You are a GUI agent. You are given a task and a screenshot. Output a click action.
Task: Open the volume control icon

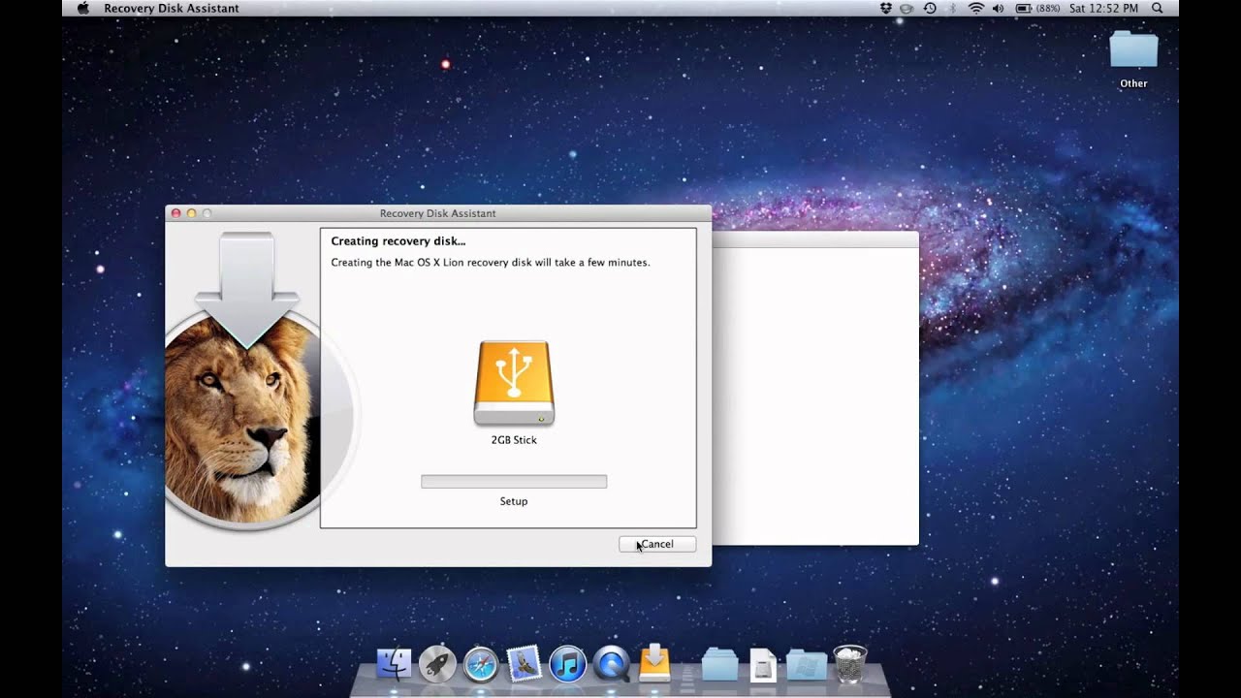click(998, 8)
